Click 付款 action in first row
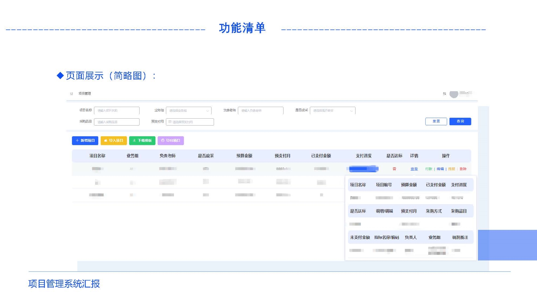The image size is (537, 302). (428, 169)
